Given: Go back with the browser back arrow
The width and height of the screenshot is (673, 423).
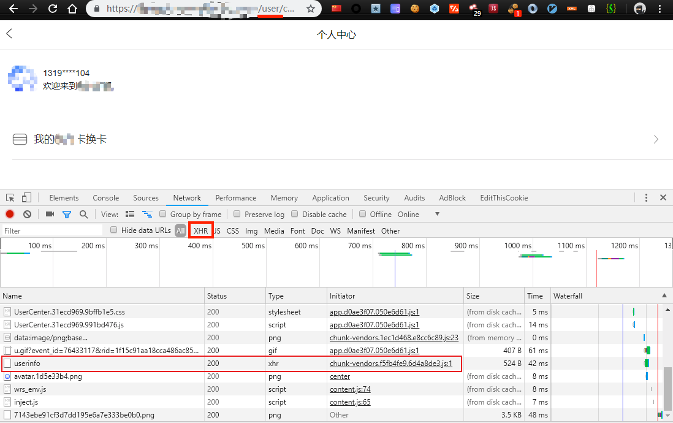Looking at the screenshot, I should click(13, 9).
